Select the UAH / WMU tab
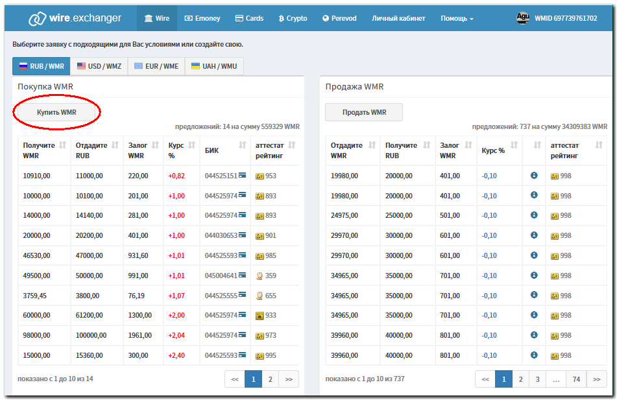 coord(214,66)
